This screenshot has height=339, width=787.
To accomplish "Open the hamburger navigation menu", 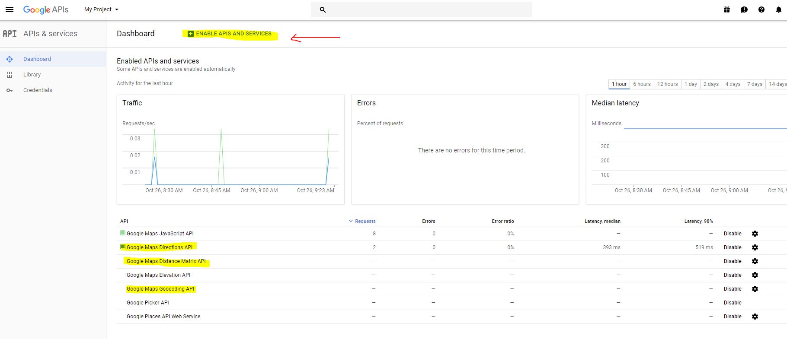I will [x=10, y=10].
